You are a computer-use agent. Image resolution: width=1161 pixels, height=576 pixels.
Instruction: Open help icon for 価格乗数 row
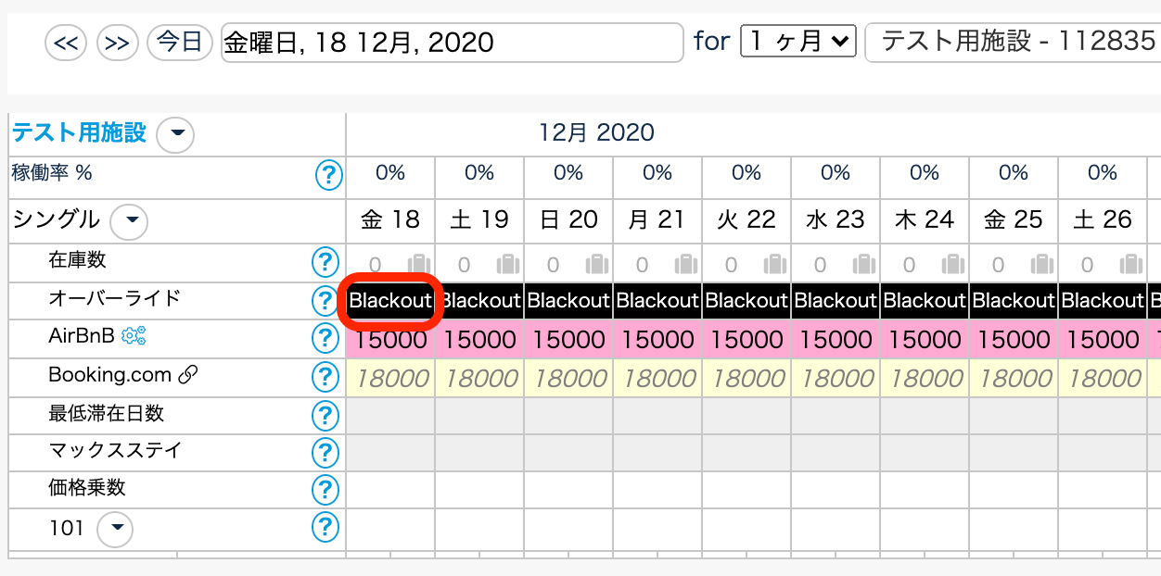coord(325,490)
